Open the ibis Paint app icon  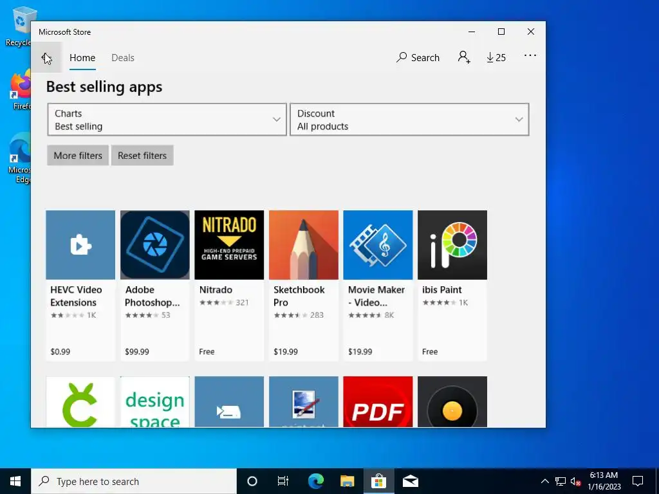tap(452, 245)
